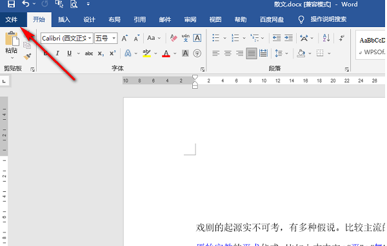Image resolution: width=387 pixels, height=246 pixels.
Task: Open the 段落 paragraph dialog launcher
Action: click(347, 70)
